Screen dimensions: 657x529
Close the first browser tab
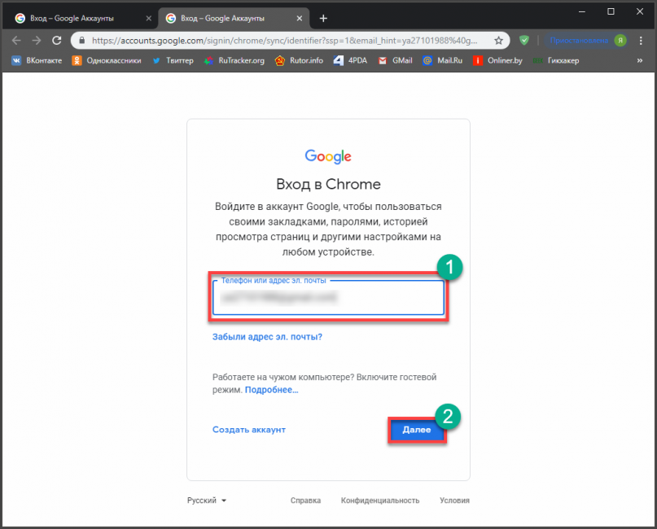(x=148, y=19)
